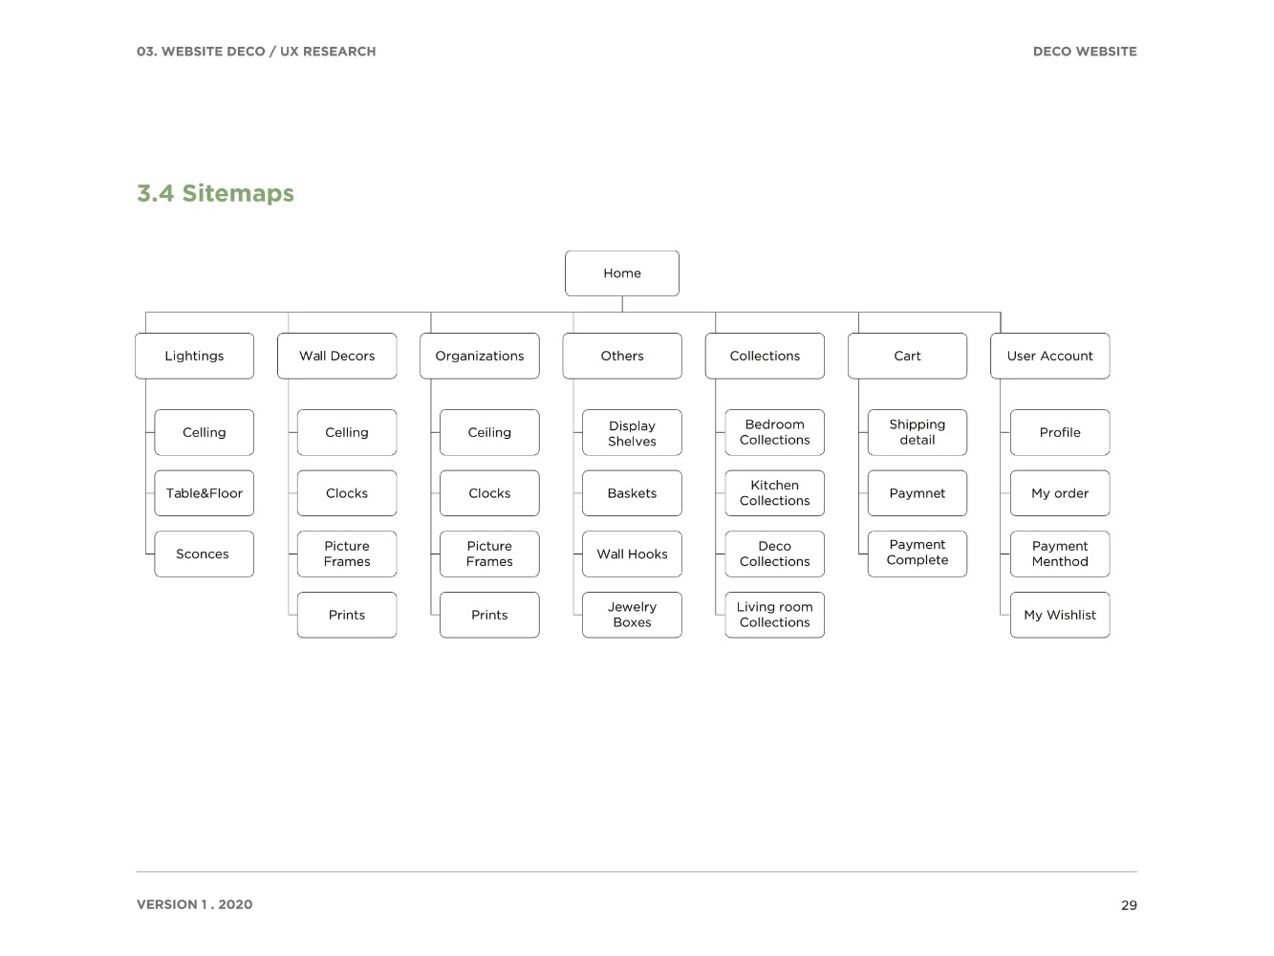Viewport: 1274px width, 956px height.
Task: Click the Cart node
Action: point(908,356)
